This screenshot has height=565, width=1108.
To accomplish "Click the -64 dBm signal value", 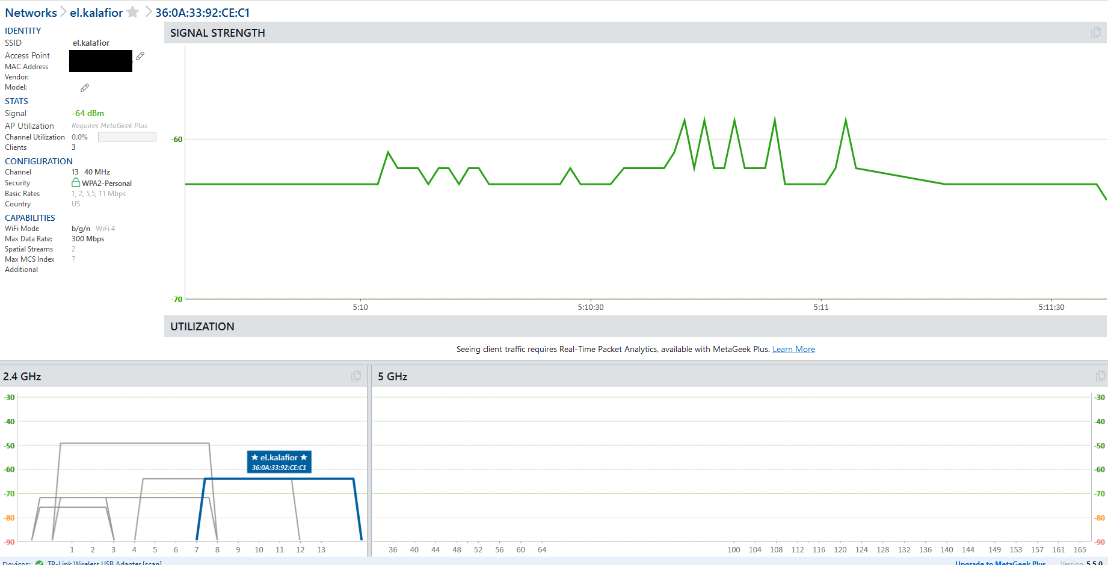I will (x=88, y=113).
